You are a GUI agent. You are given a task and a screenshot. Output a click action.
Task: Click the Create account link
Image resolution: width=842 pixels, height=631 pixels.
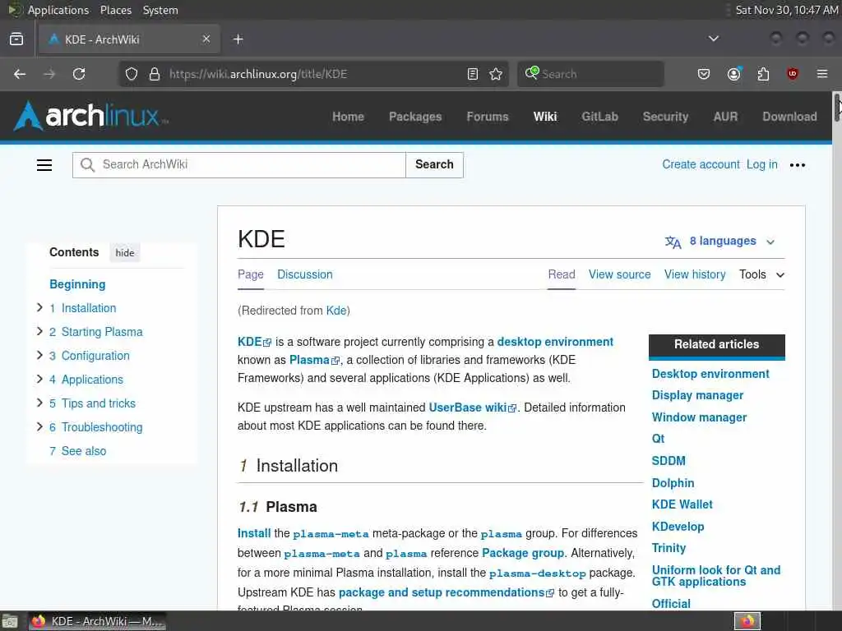click(701, 164)
